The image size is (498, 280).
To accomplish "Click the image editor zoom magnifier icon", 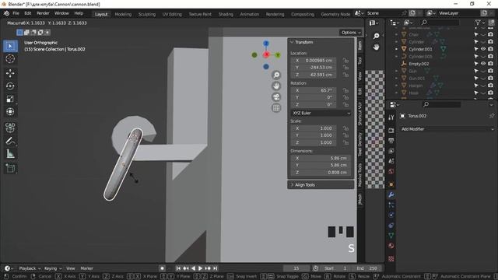I will 377,36.
